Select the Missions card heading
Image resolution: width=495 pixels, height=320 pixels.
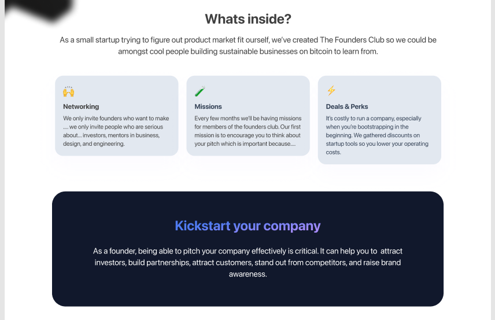(208, 106)
